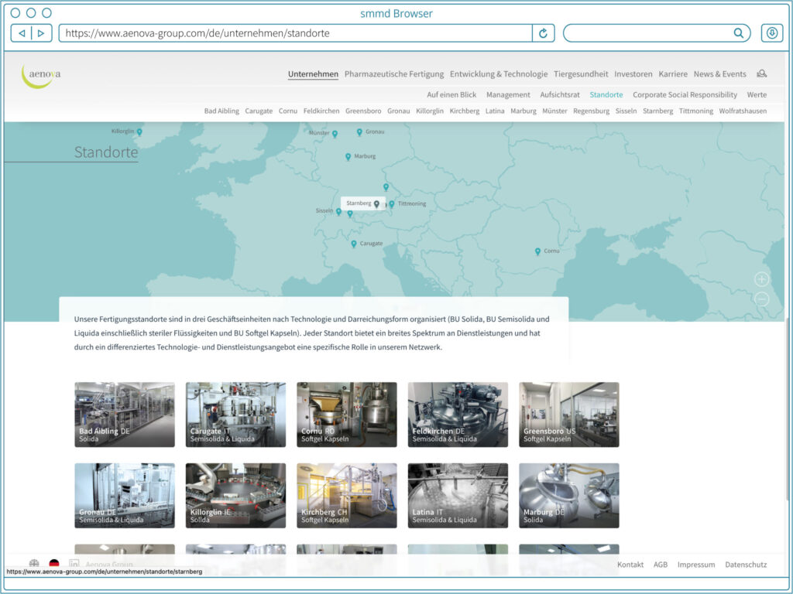Open the site search icon in the navigation
This screenshot has width=793, height=594.
(x=762, y=73)
